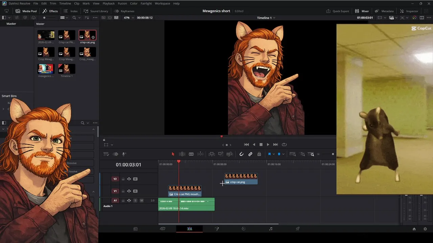Lock the V1 video track
This screenshot has height=243, width=433.
point(123,191)
